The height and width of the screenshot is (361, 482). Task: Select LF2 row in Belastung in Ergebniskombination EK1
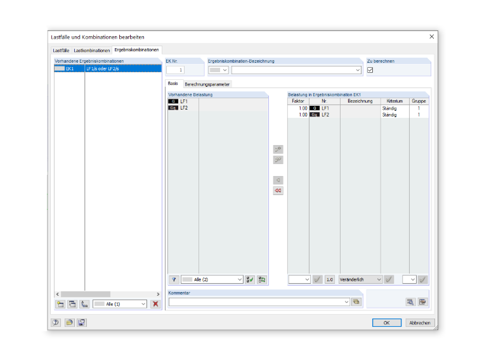pos(358,115)
